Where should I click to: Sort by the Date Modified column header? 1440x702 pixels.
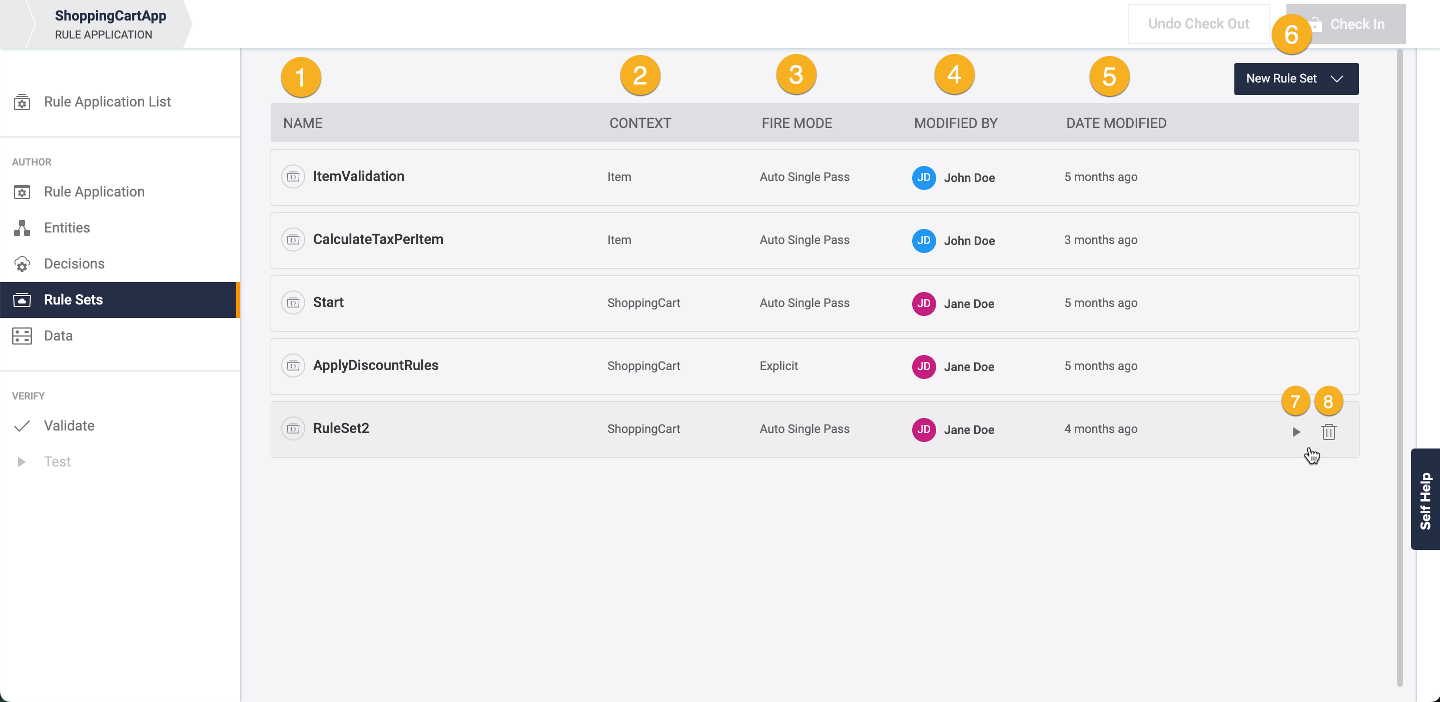coord(1116,123)
